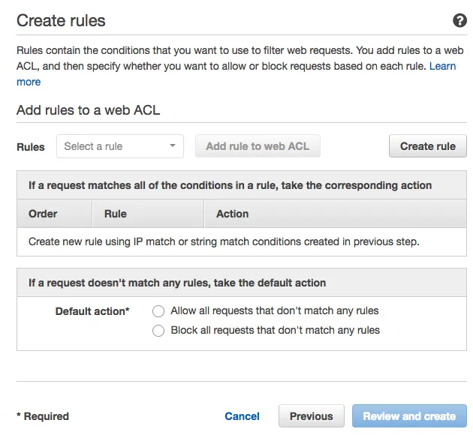
Task: Click the 'If a request doesn't match' section header
Action: pos(177,283)
